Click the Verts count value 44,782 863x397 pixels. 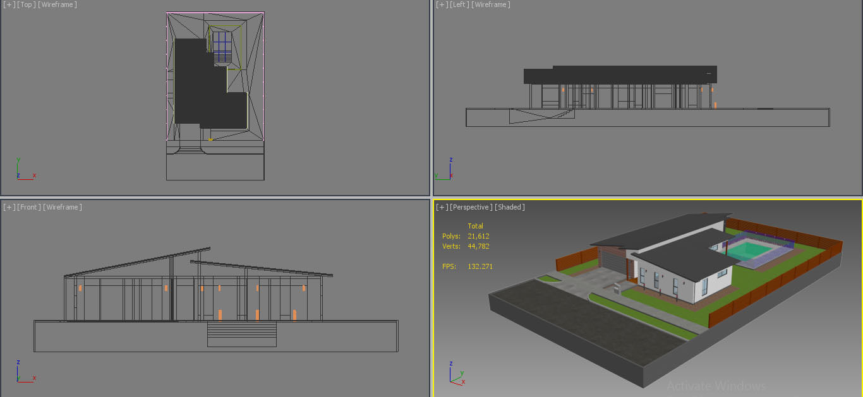point(478,246)
